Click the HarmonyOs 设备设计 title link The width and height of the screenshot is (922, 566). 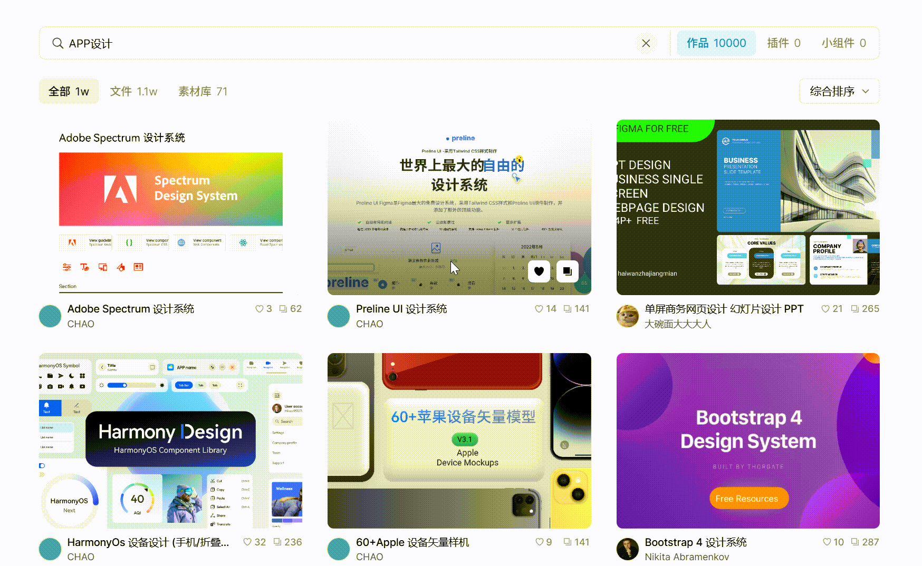click(x=148, y=542)
